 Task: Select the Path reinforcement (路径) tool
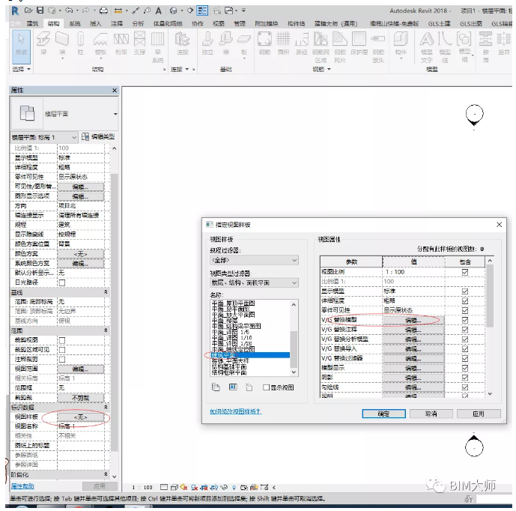coord(302,43)
